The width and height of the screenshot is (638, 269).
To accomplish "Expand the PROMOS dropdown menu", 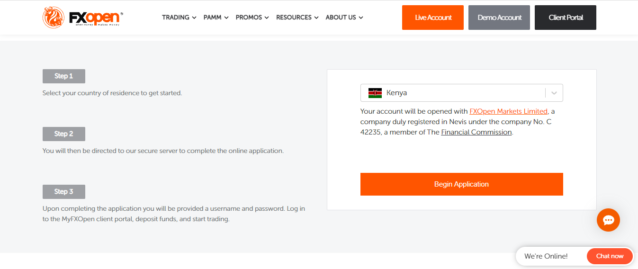I will [x=252, y=18].
